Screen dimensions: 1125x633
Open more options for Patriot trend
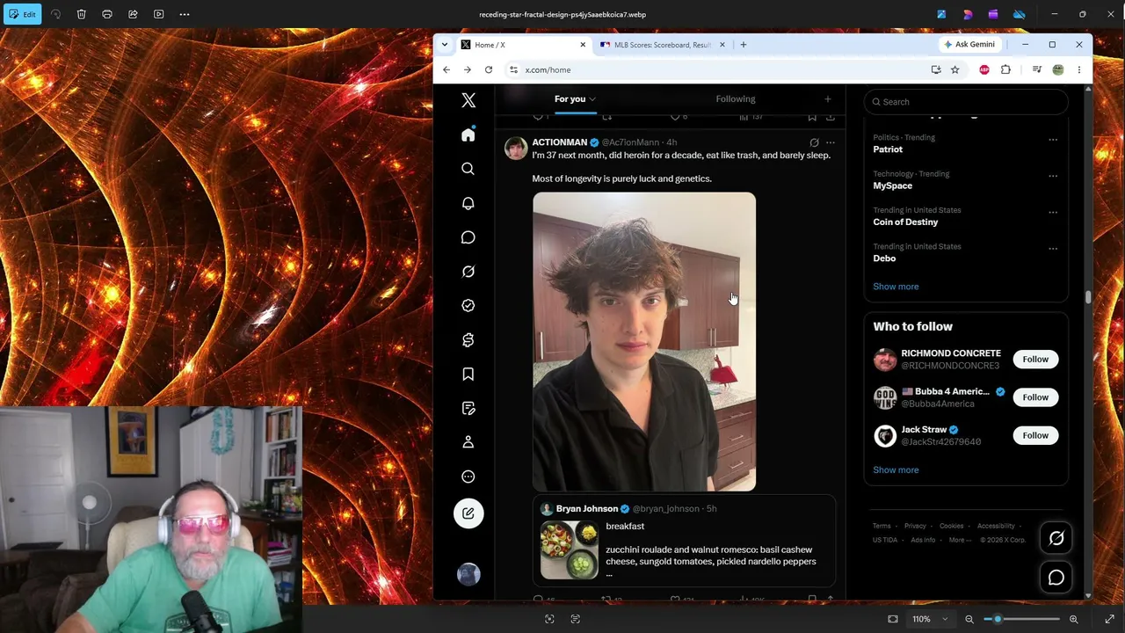point(1053,139)
